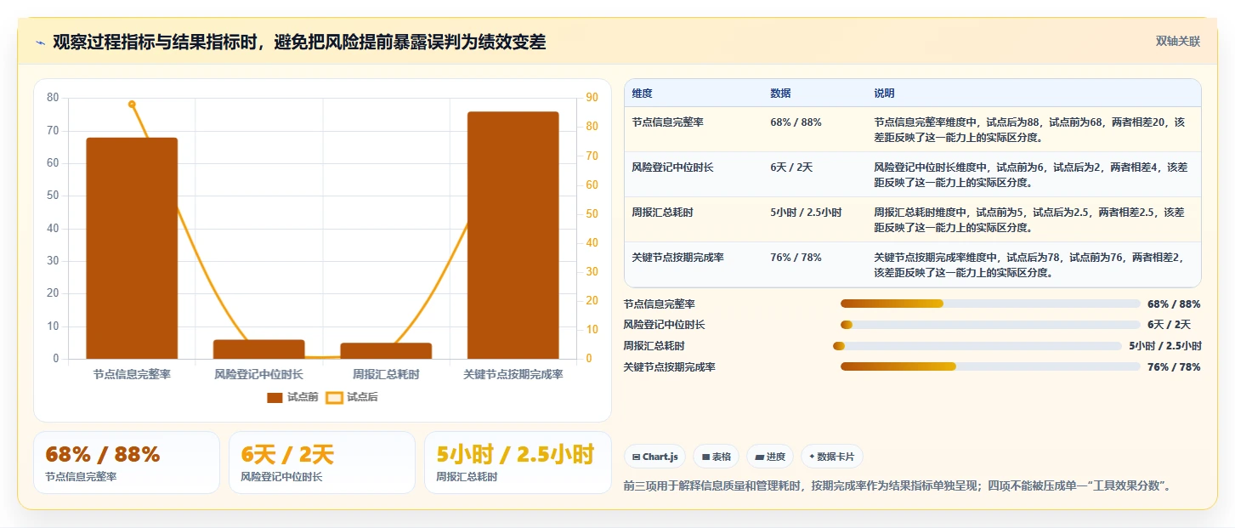Toggle the 试点前 legend item
The height and width of the screenshot is (528, 1235).
point(292,397)
